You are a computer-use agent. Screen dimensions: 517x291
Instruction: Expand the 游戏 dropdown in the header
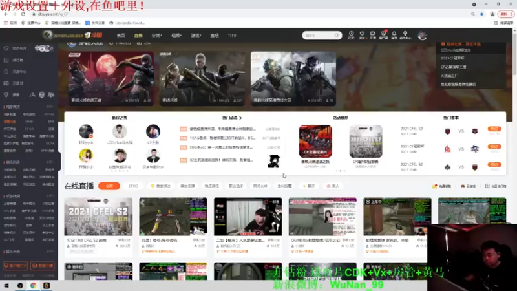[196, 36]
